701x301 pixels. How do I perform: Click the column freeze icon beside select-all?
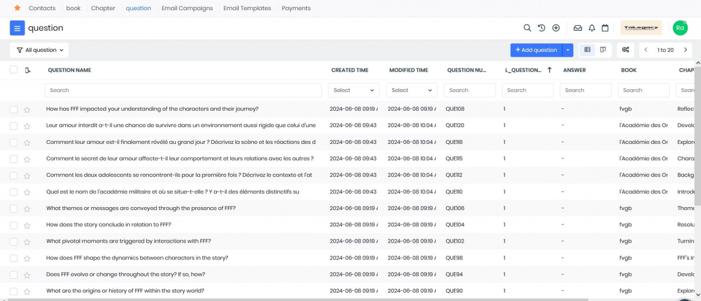tap(28, 70)
